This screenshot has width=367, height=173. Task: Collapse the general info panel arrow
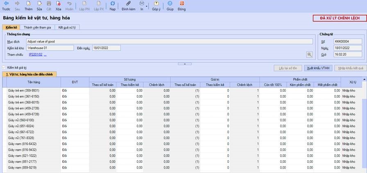[x=185, y=64]
